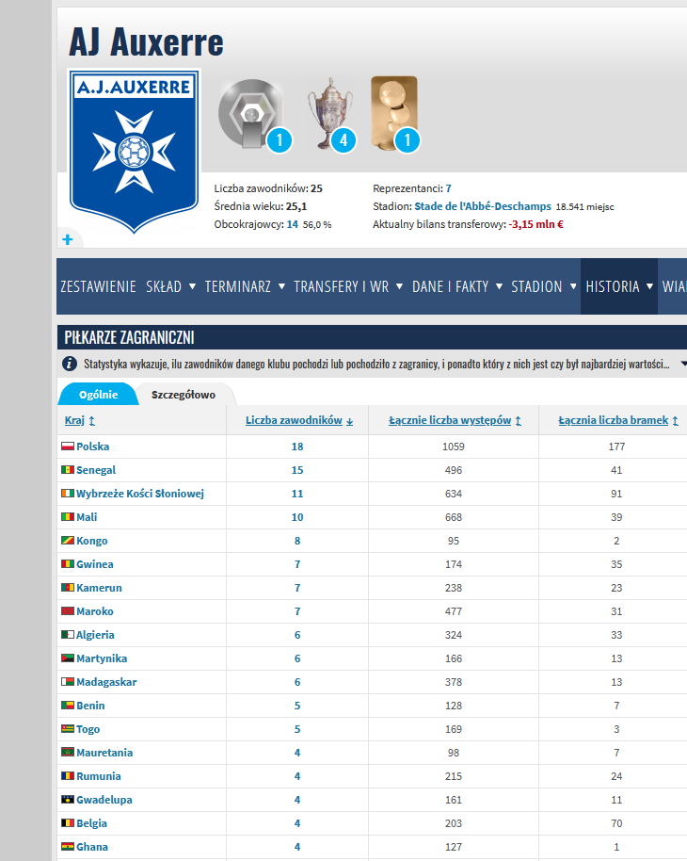The width and height of the screenshot is (687, 861).
Task: Open the Gwadelupa country link
Action: 104,800
